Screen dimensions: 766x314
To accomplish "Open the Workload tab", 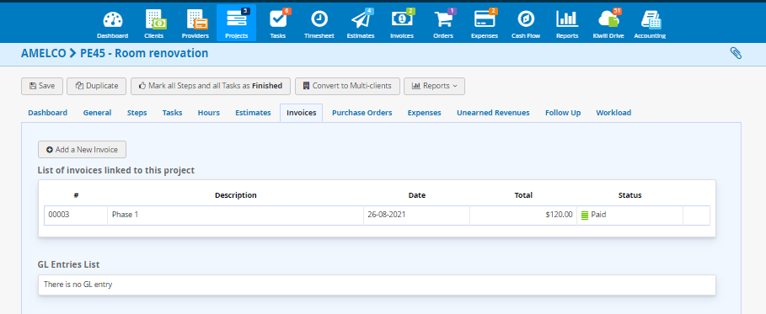I will pyautogui.click(x=613, y=113).
